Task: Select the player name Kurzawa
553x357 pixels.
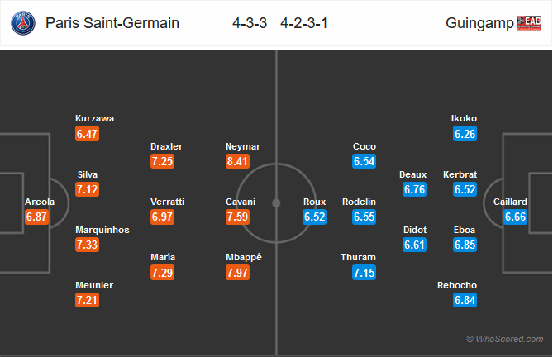Action: 94,118
